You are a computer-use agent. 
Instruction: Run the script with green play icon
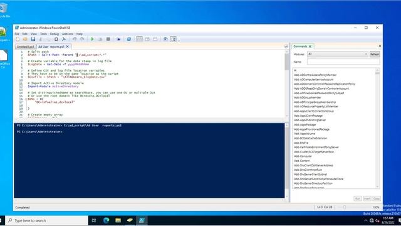coord(92,39)
